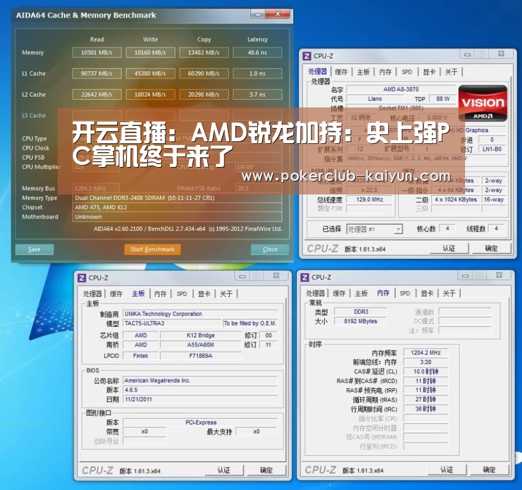Switch to SPD tab in top CPU-Z window

[x=407, y=72]
